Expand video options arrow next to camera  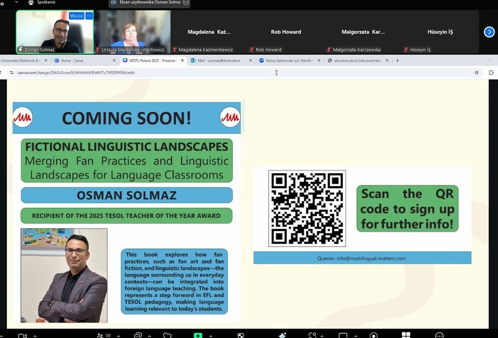(35, 336)
